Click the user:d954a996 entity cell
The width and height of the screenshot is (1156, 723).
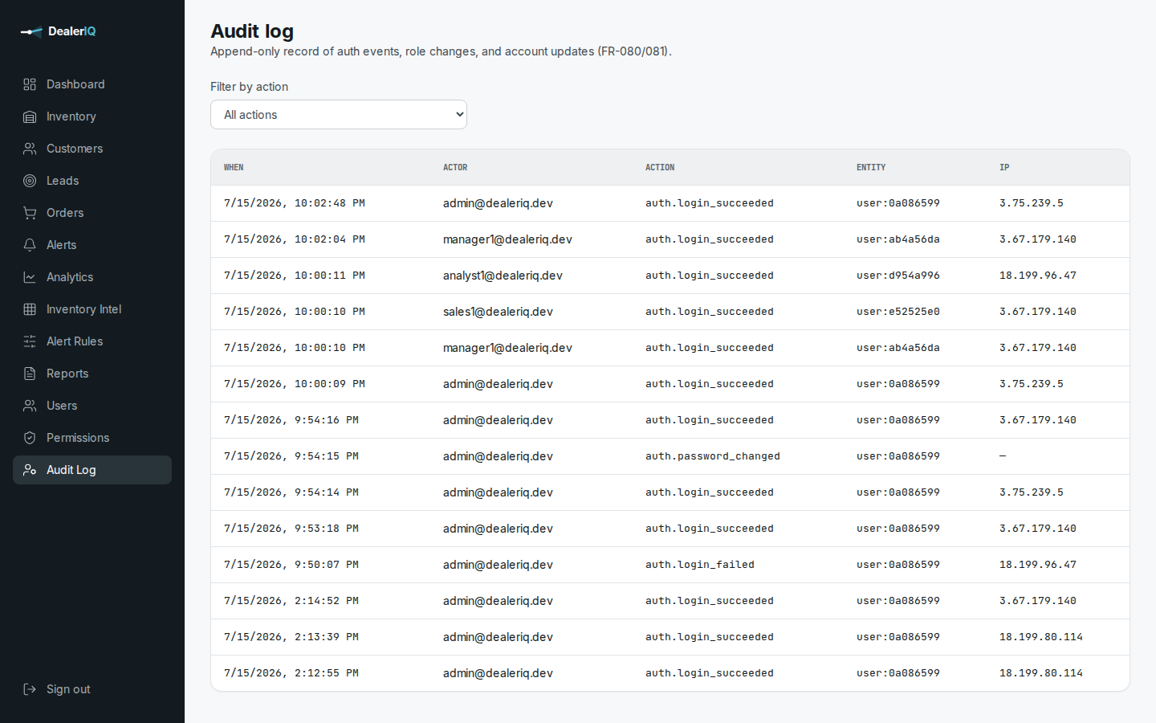(x=898, y=276)
